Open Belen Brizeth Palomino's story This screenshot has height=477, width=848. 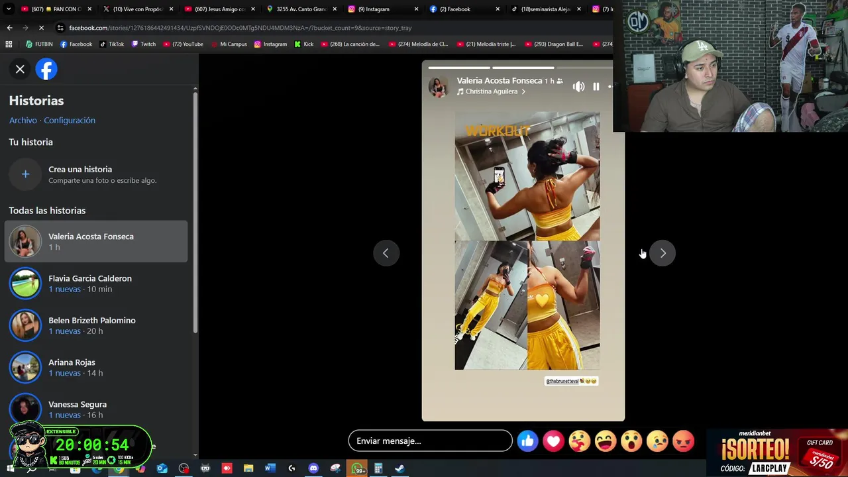point(96,325)
